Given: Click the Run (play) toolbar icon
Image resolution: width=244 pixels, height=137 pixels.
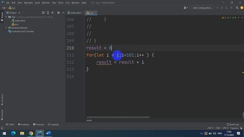Looking at the screenshot, I should pyautogui.click(x=217, y=8).
